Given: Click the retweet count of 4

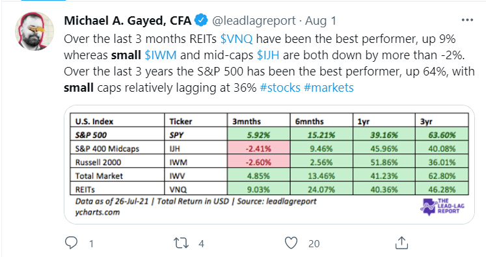Looking at the screenshot, I should (x=202, y=244).
